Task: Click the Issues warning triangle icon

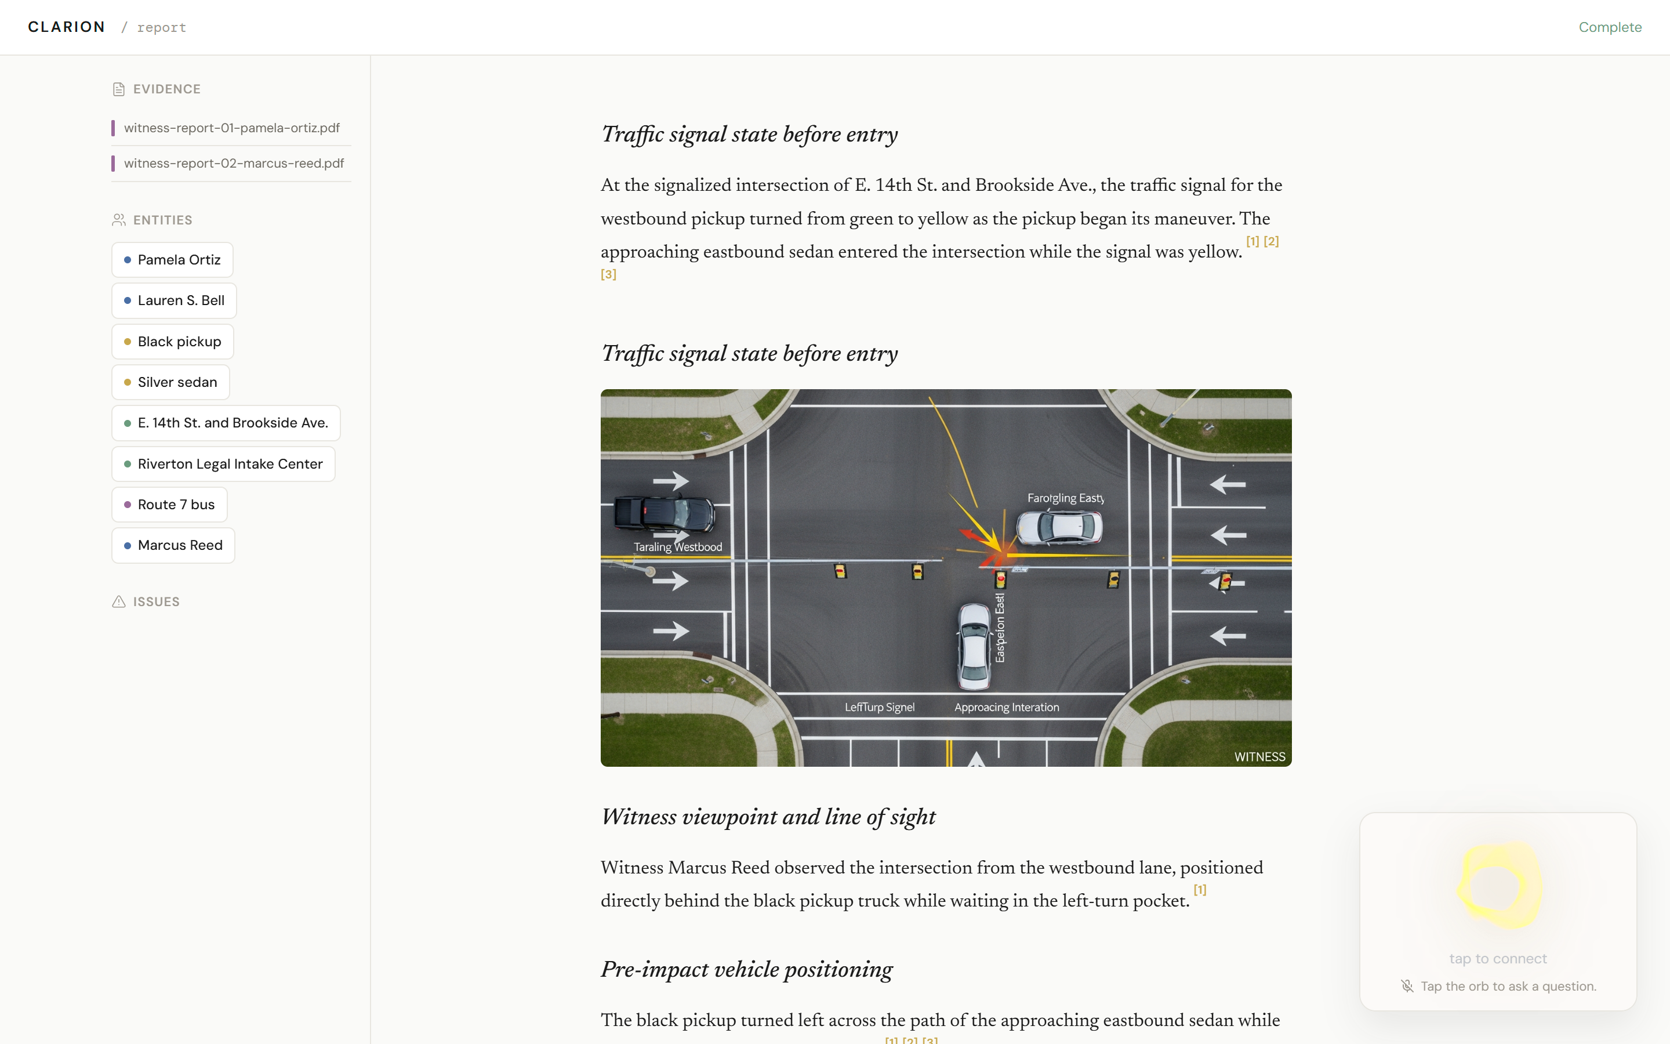Action: pyautogui.click(x=119, y=601)
